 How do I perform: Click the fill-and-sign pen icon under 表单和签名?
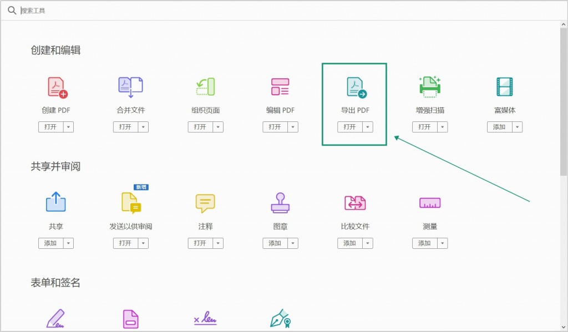coord(56,319)
